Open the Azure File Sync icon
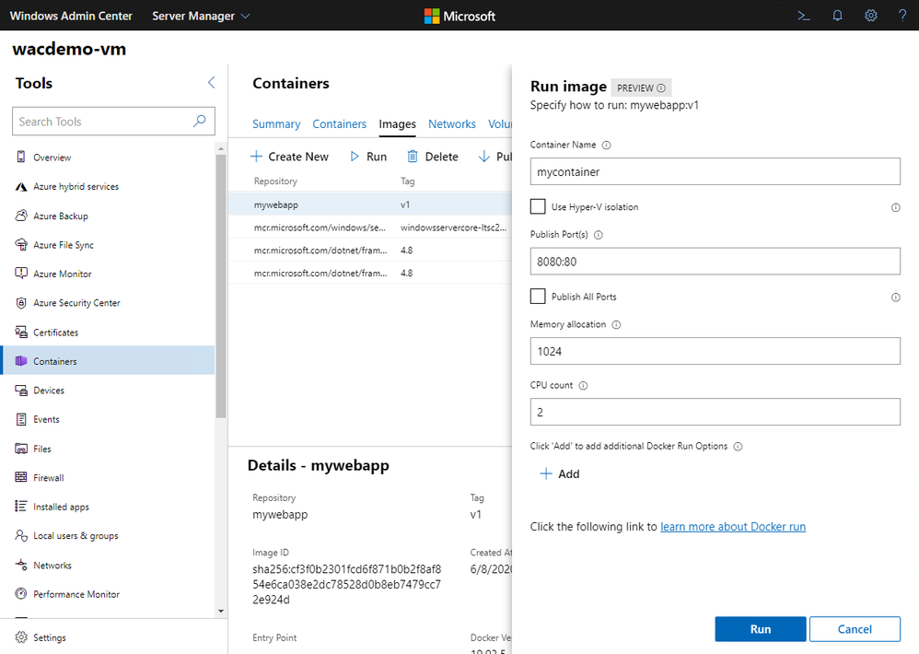This screenshot has height=654, width=919. [21, 244]
